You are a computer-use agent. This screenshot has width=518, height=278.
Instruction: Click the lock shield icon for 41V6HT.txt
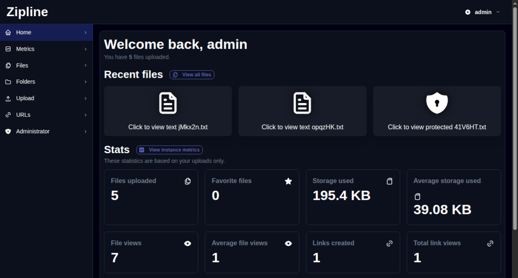pos(437,103)
